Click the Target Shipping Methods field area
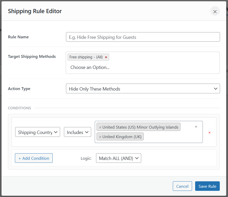Image resolution: width=228 pixels, height=197 pixels. [x=143, y=62]
